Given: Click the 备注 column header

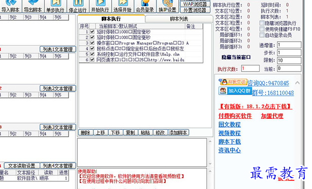Looking at the screenshot, I should coord(194,26).
